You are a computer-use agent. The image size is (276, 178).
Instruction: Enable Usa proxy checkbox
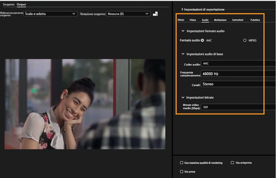[182, 171]
